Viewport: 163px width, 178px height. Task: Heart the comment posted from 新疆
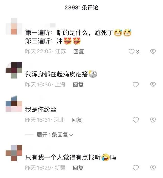136,168
